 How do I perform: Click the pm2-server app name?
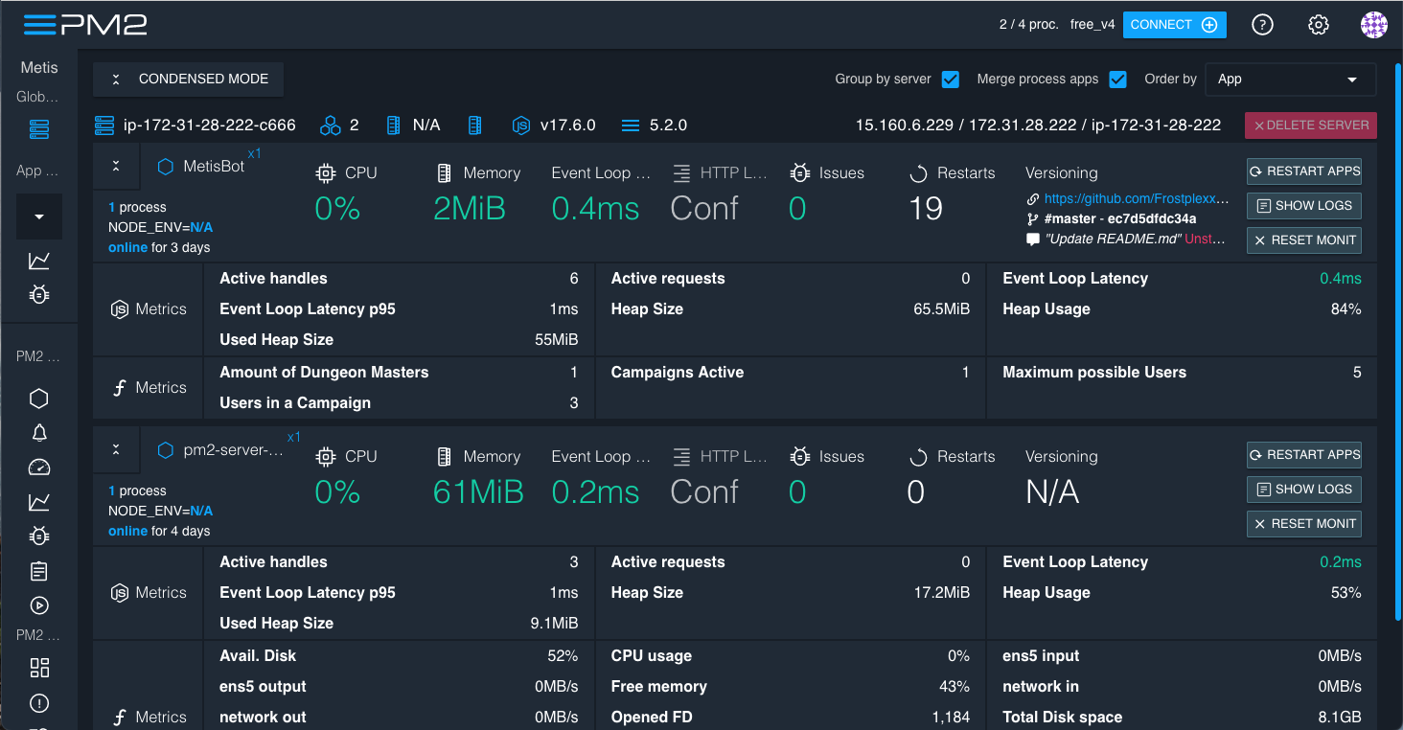pos(234,450)
